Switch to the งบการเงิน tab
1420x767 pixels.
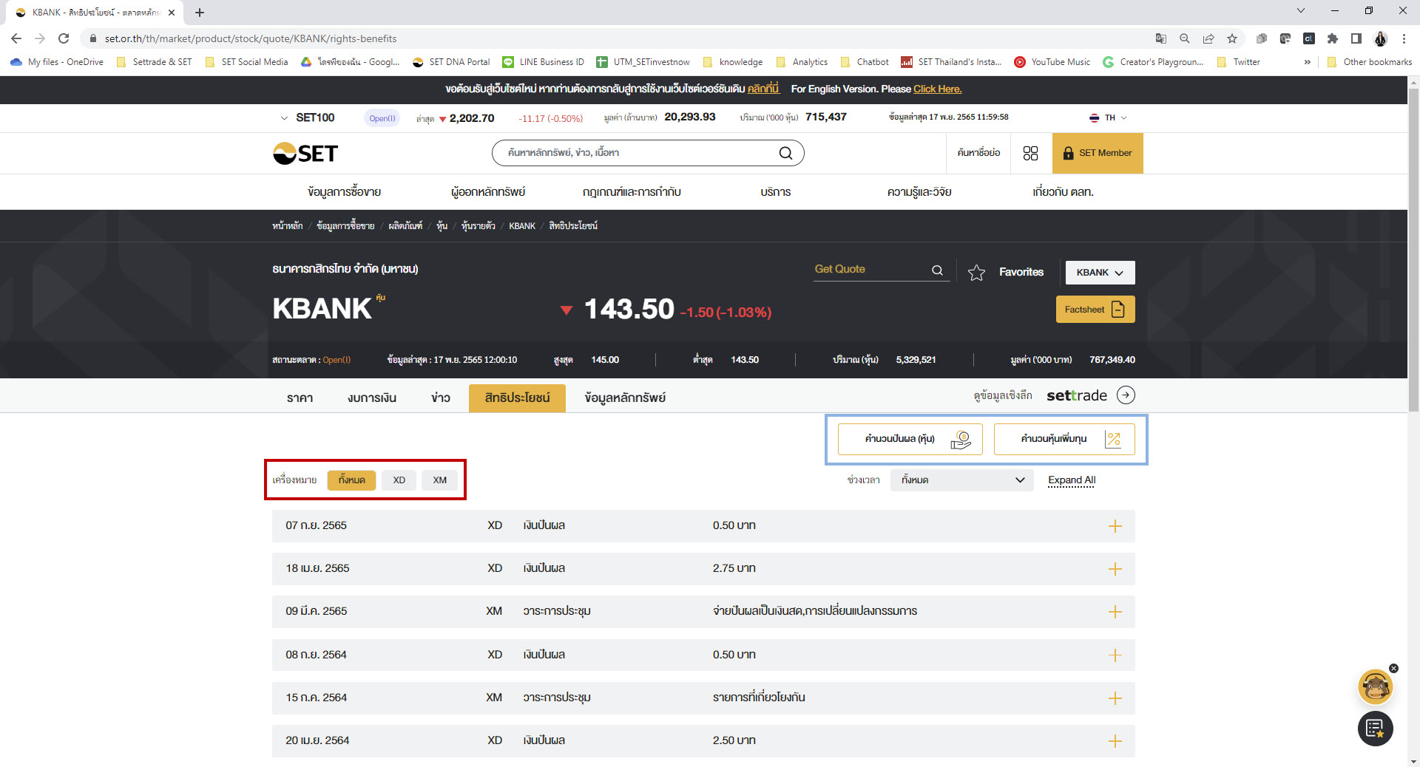[372, 398]
